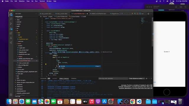Maximize the bottom panel with chevron up
The image size is (189, 106).
[149, 79]
